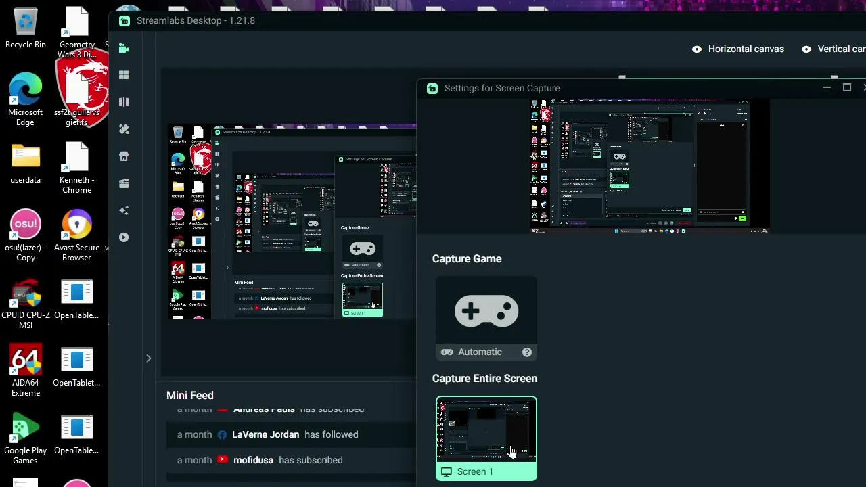Click the Capture Game heading
The width and height of the screenshot is (866, 487).
coord(467,258)
